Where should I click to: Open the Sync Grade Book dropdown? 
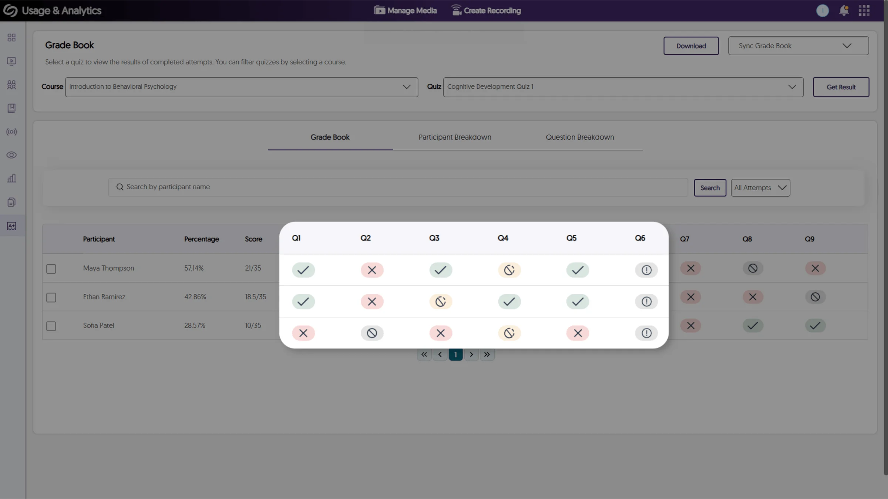pos(798,46)
